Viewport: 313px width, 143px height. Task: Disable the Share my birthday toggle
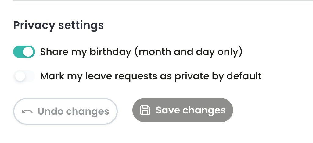pos(24,52)
